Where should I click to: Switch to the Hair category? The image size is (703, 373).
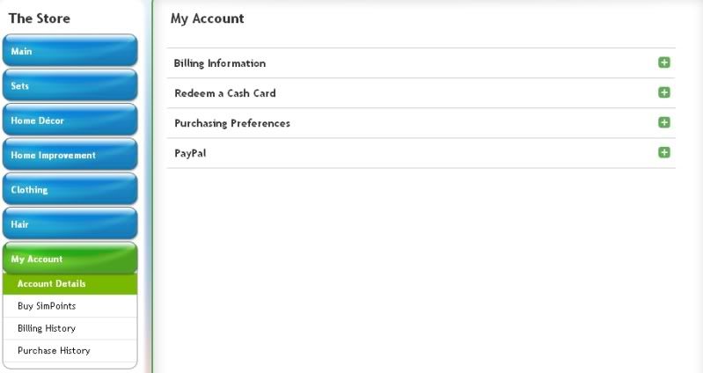point(70,224)
